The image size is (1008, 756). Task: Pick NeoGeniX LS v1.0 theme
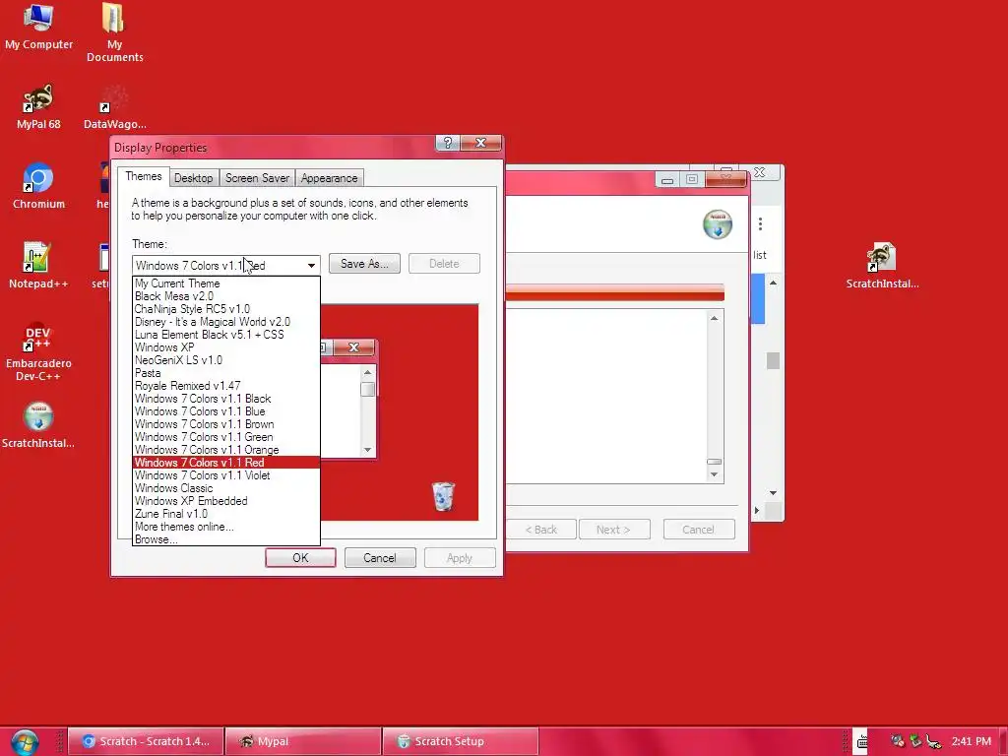tap(226, 360)
